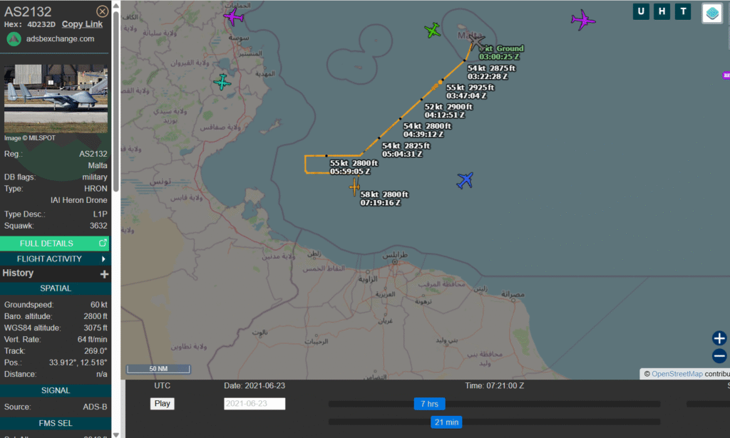730x438 pixels.
Task: Open the map layers selector icon
Action: click(x=711, y=13)
